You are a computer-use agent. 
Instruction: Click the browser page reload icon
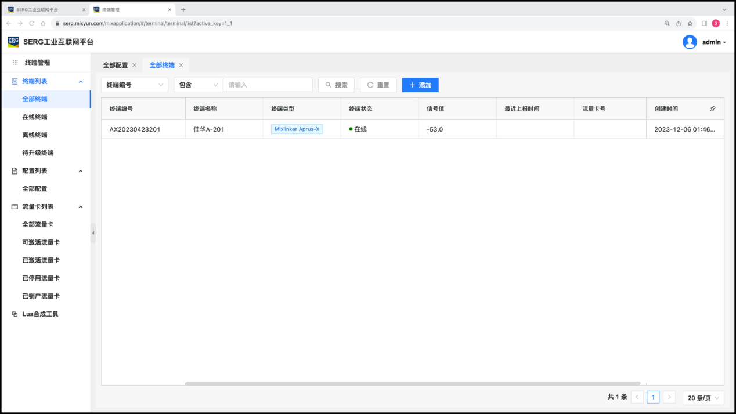[x=31, y=23]
